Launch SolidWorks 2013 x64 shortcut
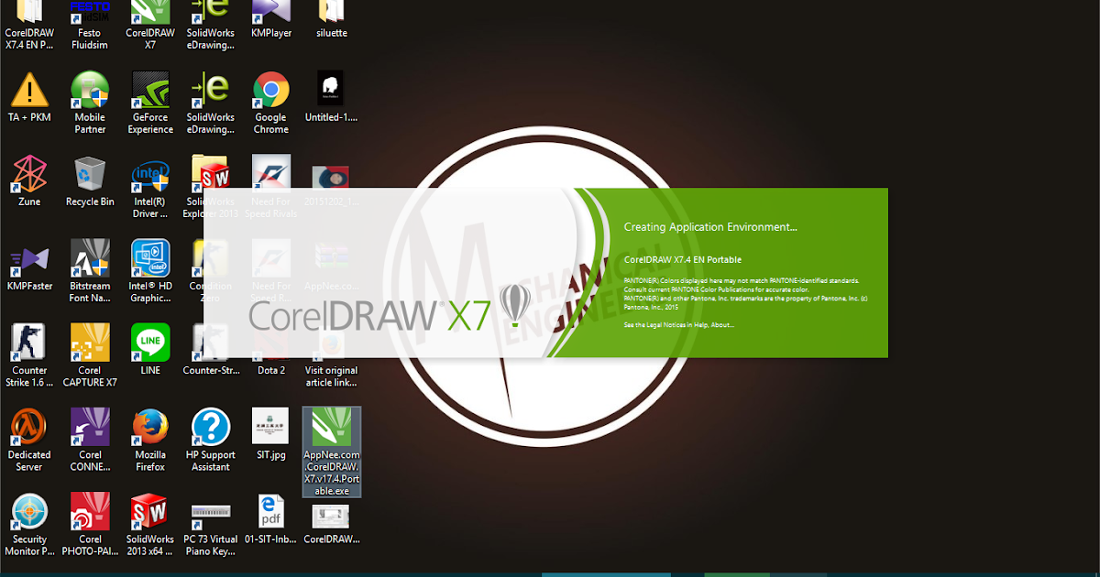The image size is (1100, 577). [x=150, y=525]
